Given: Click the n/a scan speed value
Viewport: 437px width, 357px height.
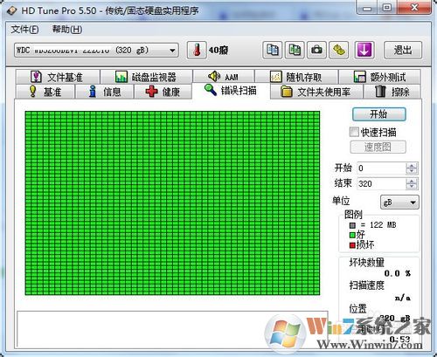Looking at the screenshot, I should coord(403,298).
